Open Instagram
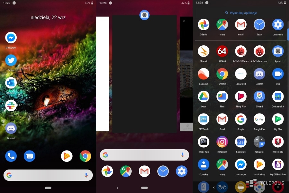Screen dimensions: 289x193 coord(222,142)
